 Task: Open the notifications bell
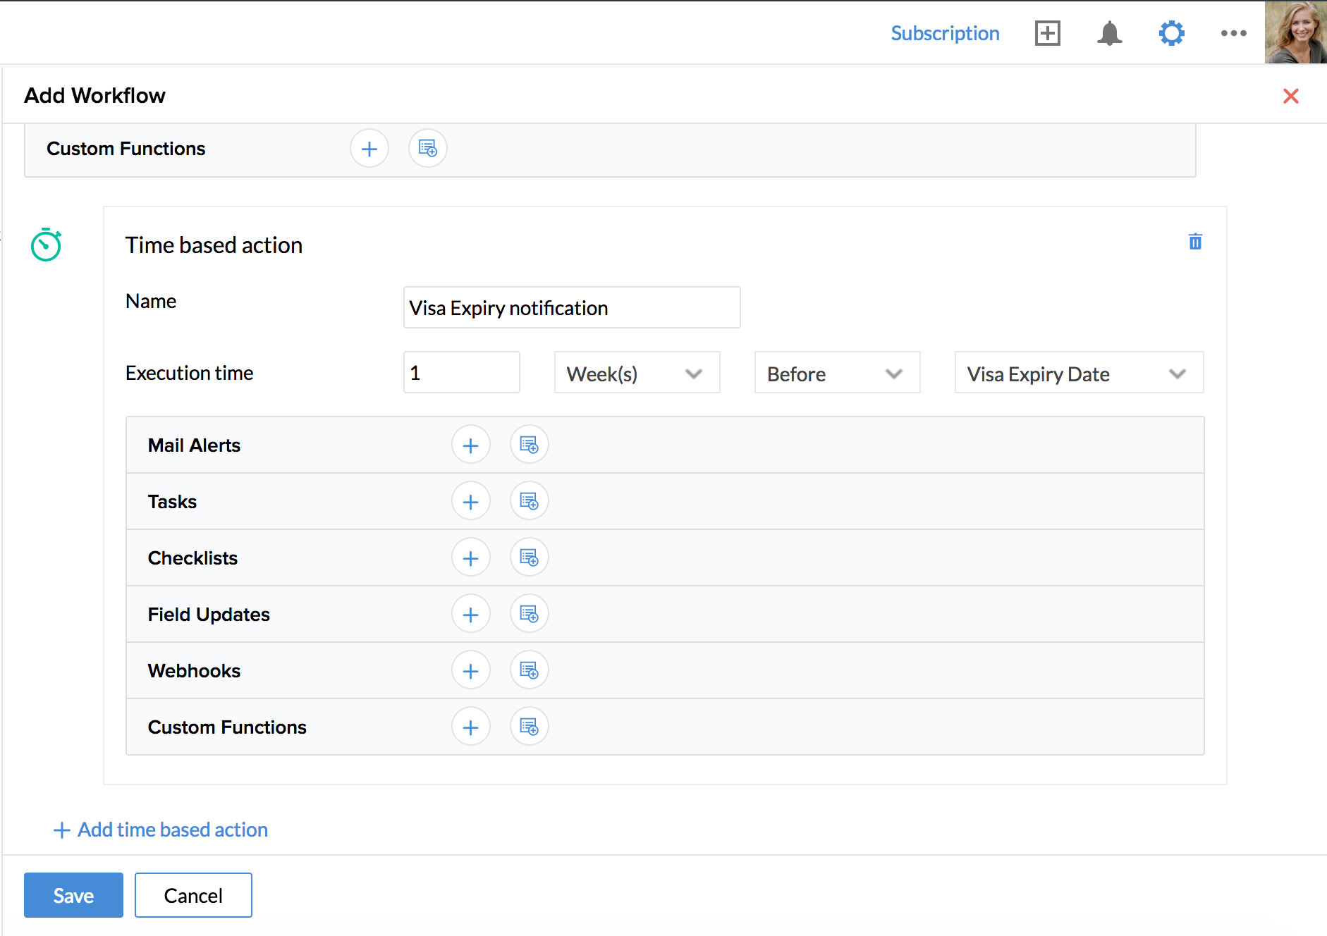click(1109, 33)
